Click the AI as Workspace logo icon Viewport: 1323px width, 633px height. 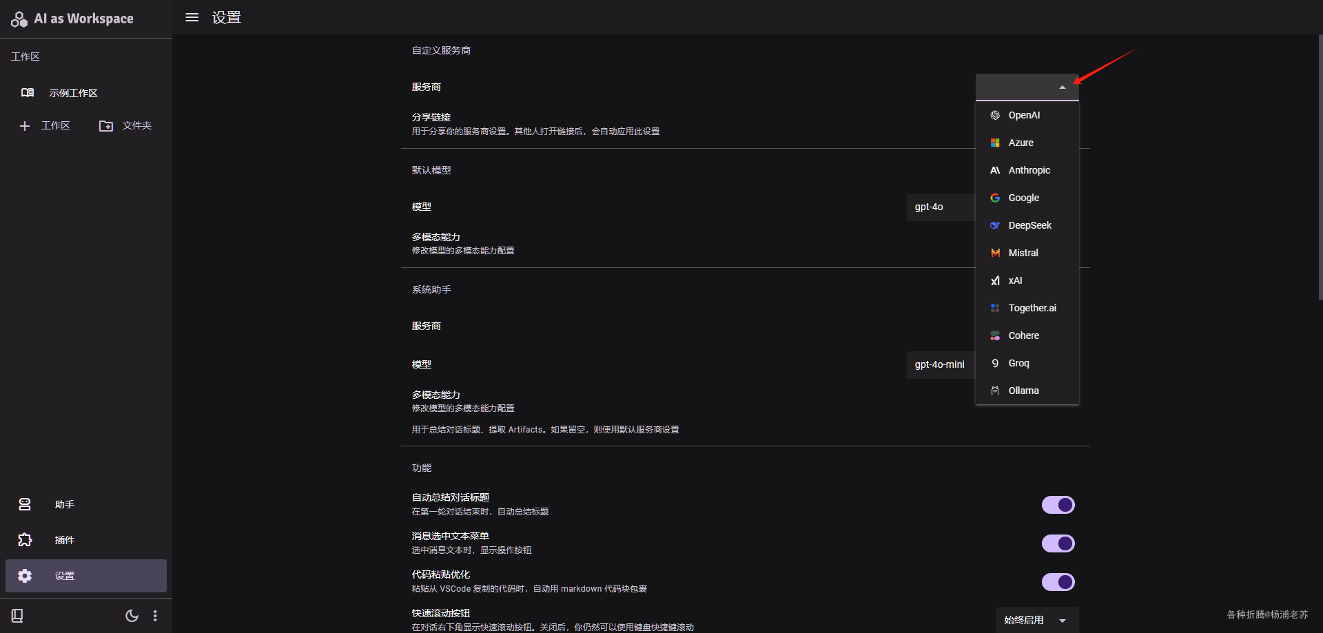19,19
